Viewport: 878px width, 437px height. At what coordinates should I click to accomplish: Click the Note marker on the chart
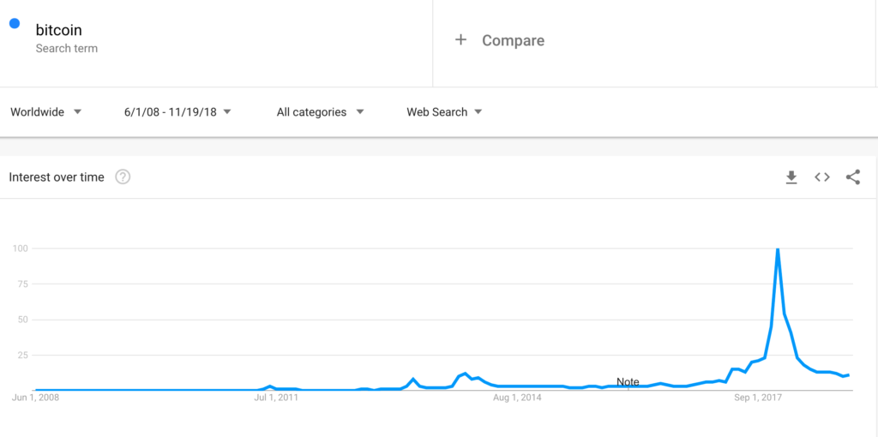tap(628, 382)
